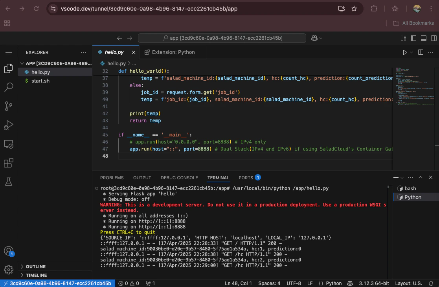Click the Python language mode in status bar

(334, 283)
